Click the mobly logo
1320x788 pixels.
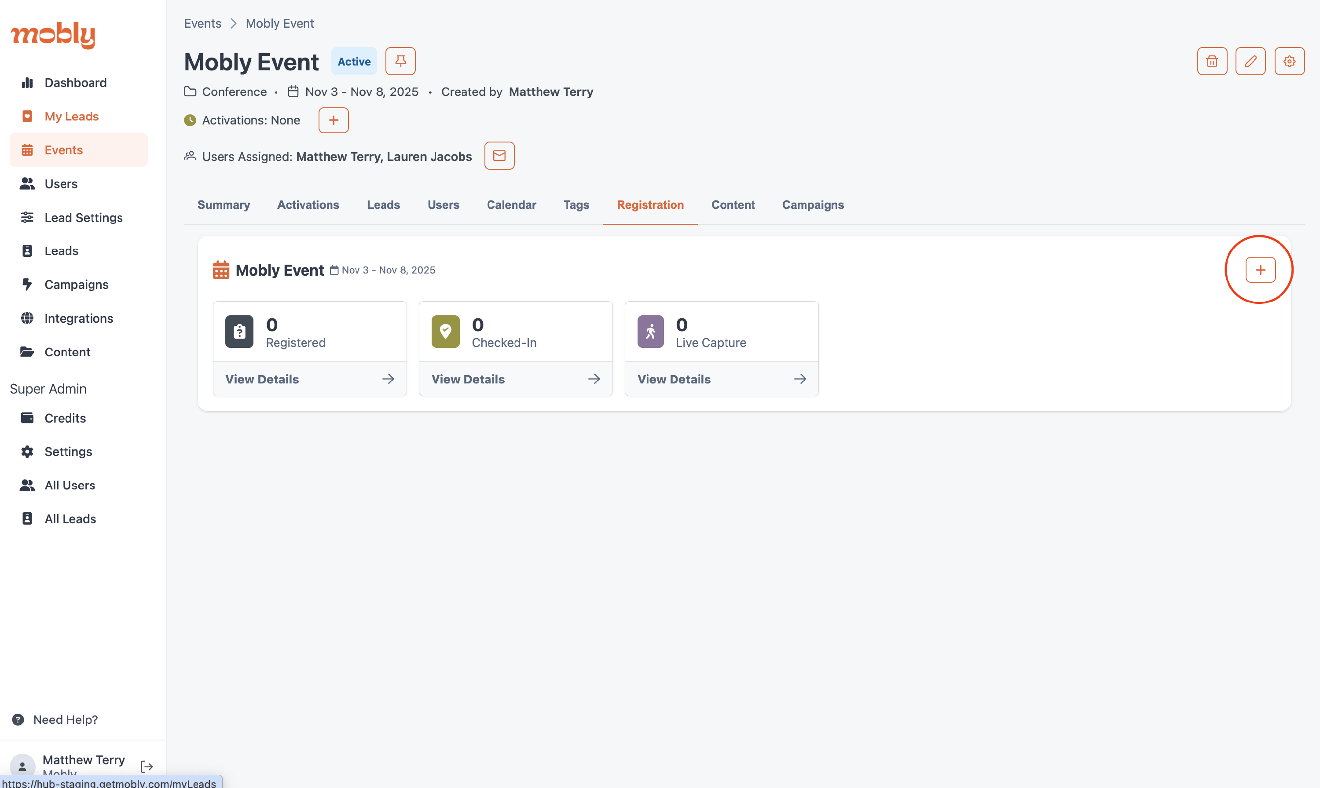click(x=53, y=35)
